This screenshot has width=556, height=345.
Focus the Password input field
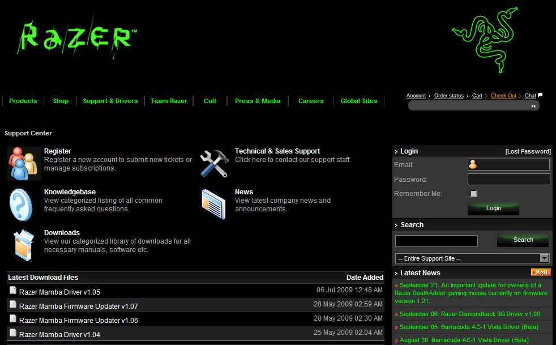click(509, 179)
